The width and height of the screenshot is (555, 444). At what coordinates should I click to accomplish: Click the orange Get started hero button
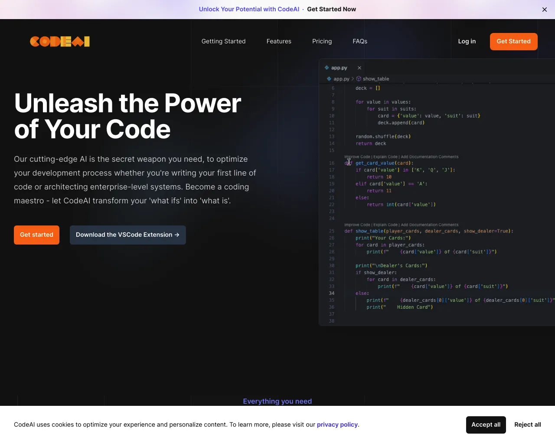coord(36,235)
